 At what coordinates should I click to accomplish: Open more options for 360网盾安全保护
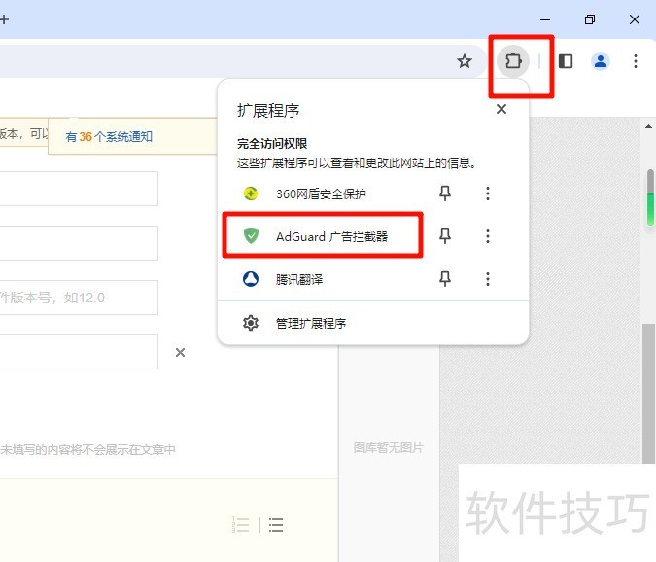(488, 193)
